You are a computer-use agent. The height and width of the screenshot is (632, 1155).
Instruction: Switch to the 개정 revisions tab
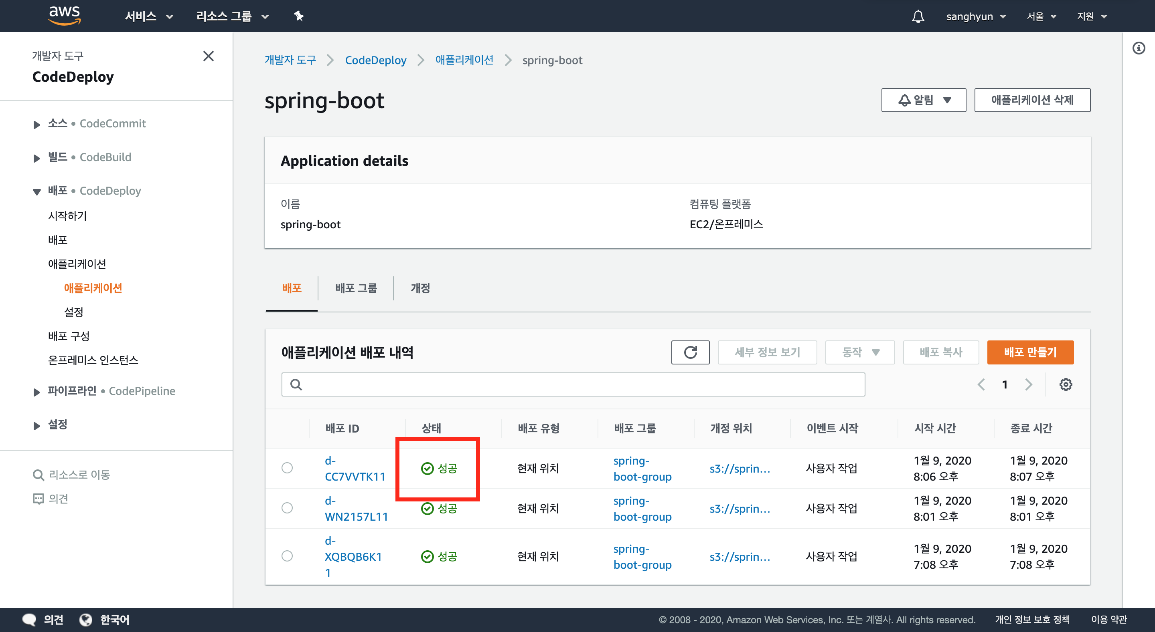pos(420,288)
